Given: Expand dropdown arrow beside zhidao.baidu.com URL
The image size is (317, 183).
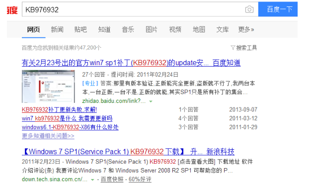Looking at the screenshot, I should 151,101.
